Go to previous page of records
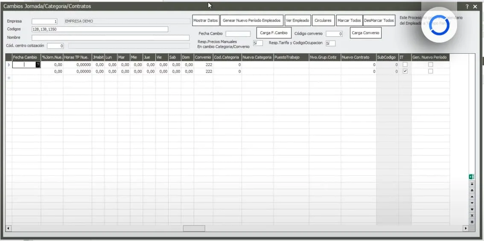Screen dimensions: 484x241 (471, 190)
